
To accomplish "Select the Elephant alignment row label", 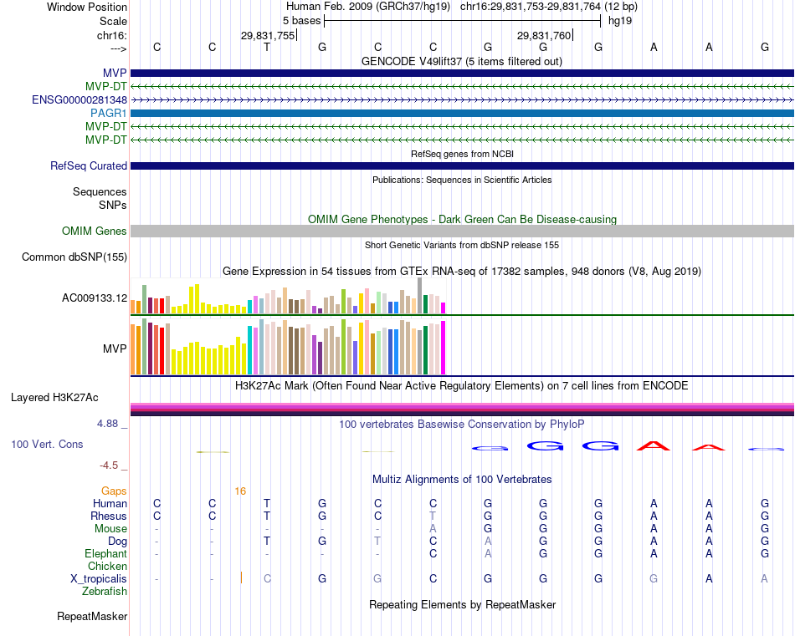I will tap(106, 553).
